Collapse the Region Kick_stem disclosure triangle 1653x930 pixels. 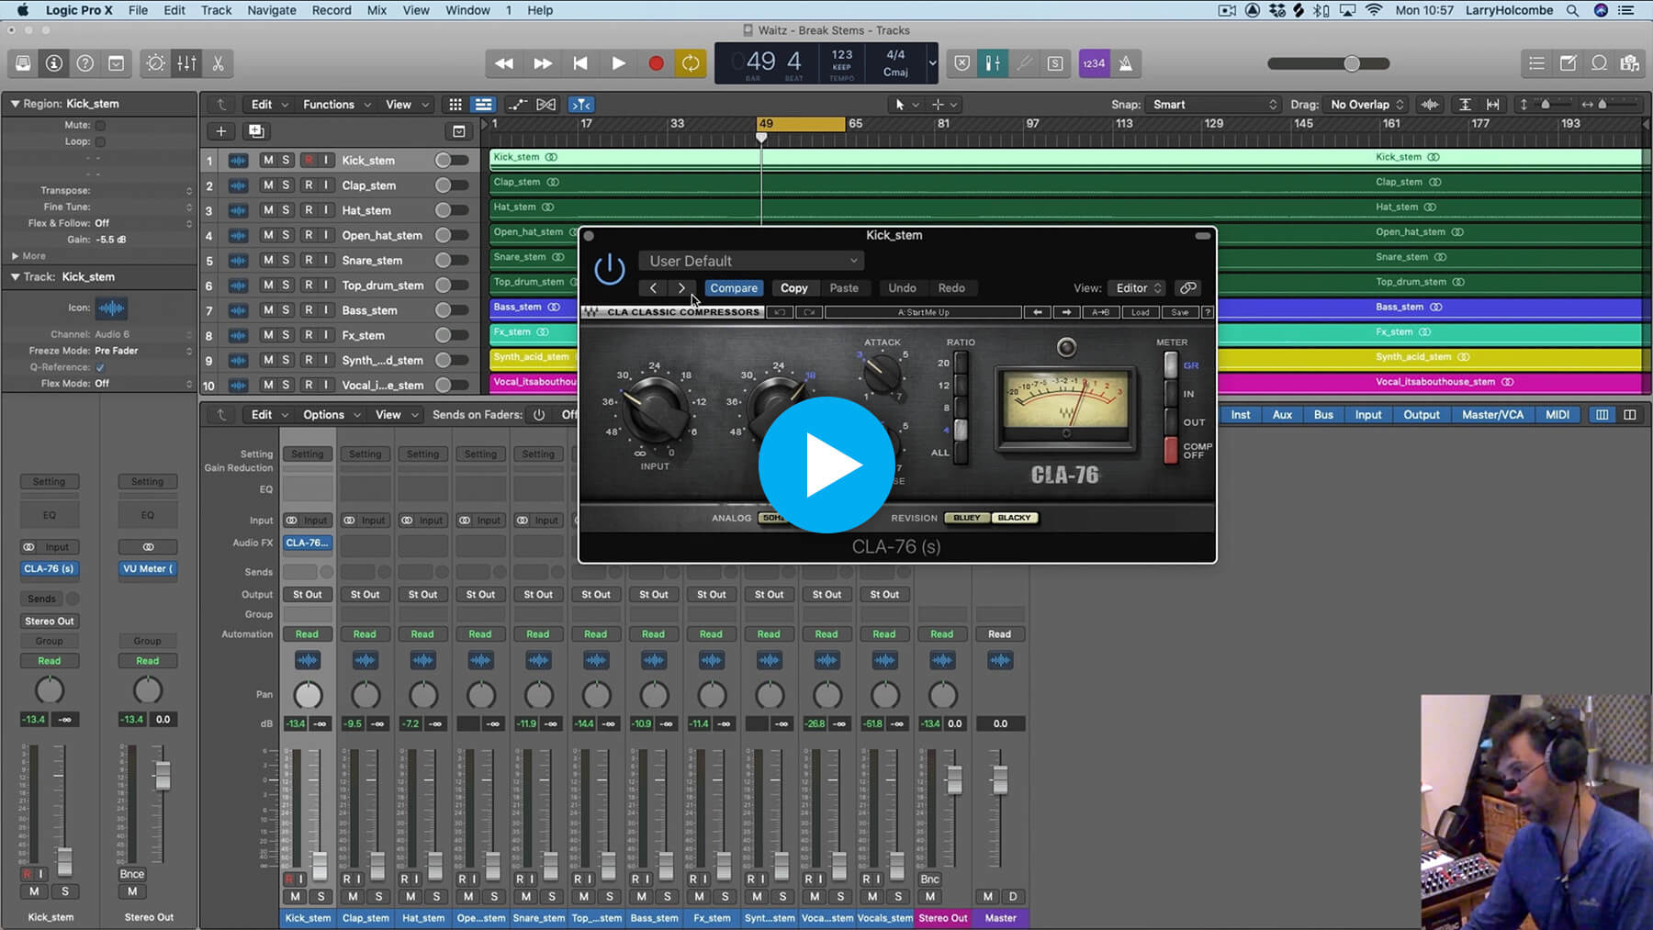(x=15, y=104)
